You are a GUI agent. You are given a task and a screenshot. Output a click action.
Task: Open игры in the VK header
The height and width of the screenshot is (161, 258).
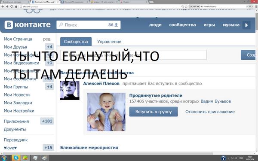click(209, 25)
